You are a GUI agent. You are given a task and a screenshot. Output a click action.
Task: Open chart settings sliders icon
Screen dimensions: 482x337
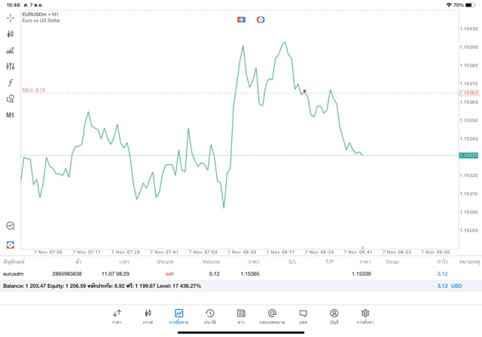coord(10,66)
